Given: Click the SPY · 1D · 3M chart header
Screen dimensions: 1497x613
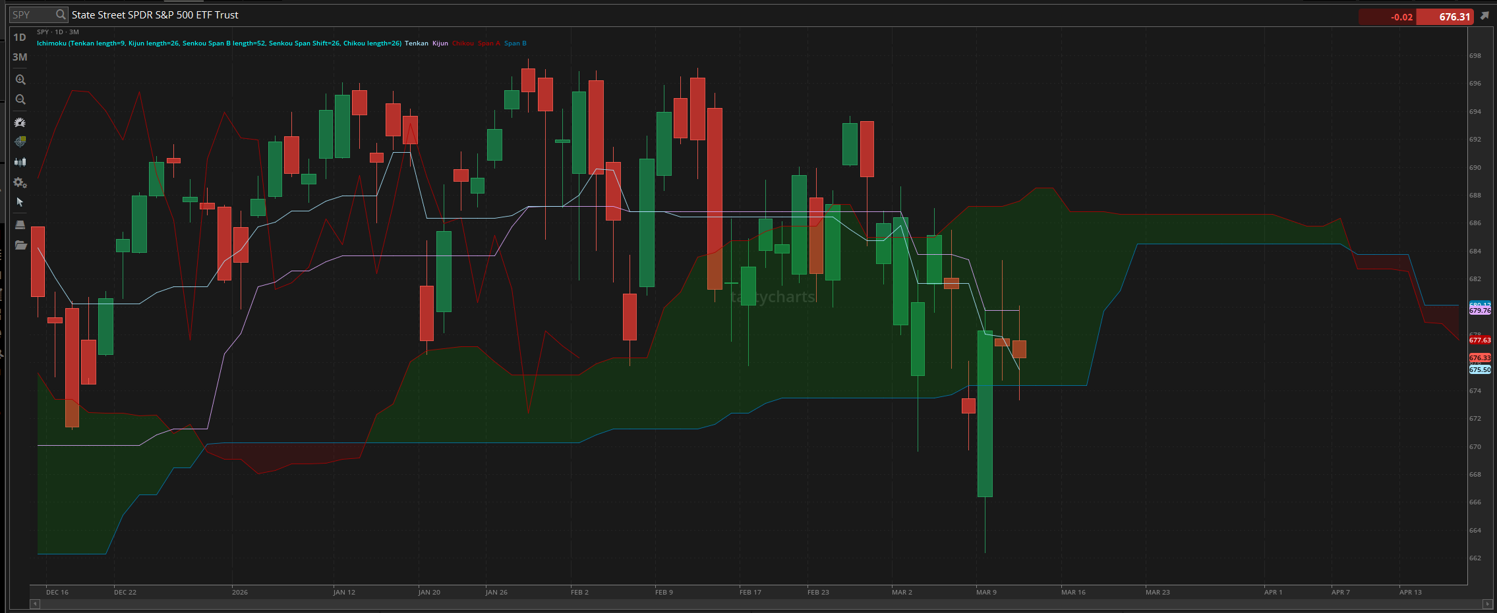Looking at the screenshot, I should coord(58,32).
